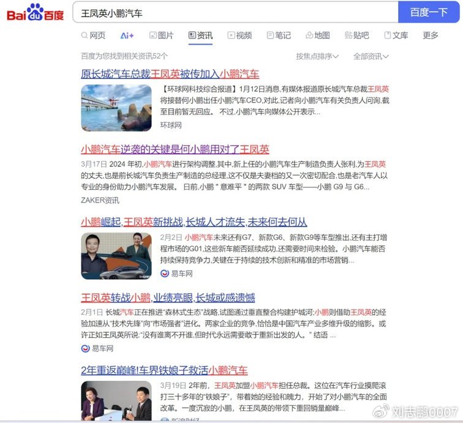Viewport: 463px width, 423px height.
Task: Open article 原长城汽车总裁王凤英被传加入小鹏汽车
Action: pos(170,74)
